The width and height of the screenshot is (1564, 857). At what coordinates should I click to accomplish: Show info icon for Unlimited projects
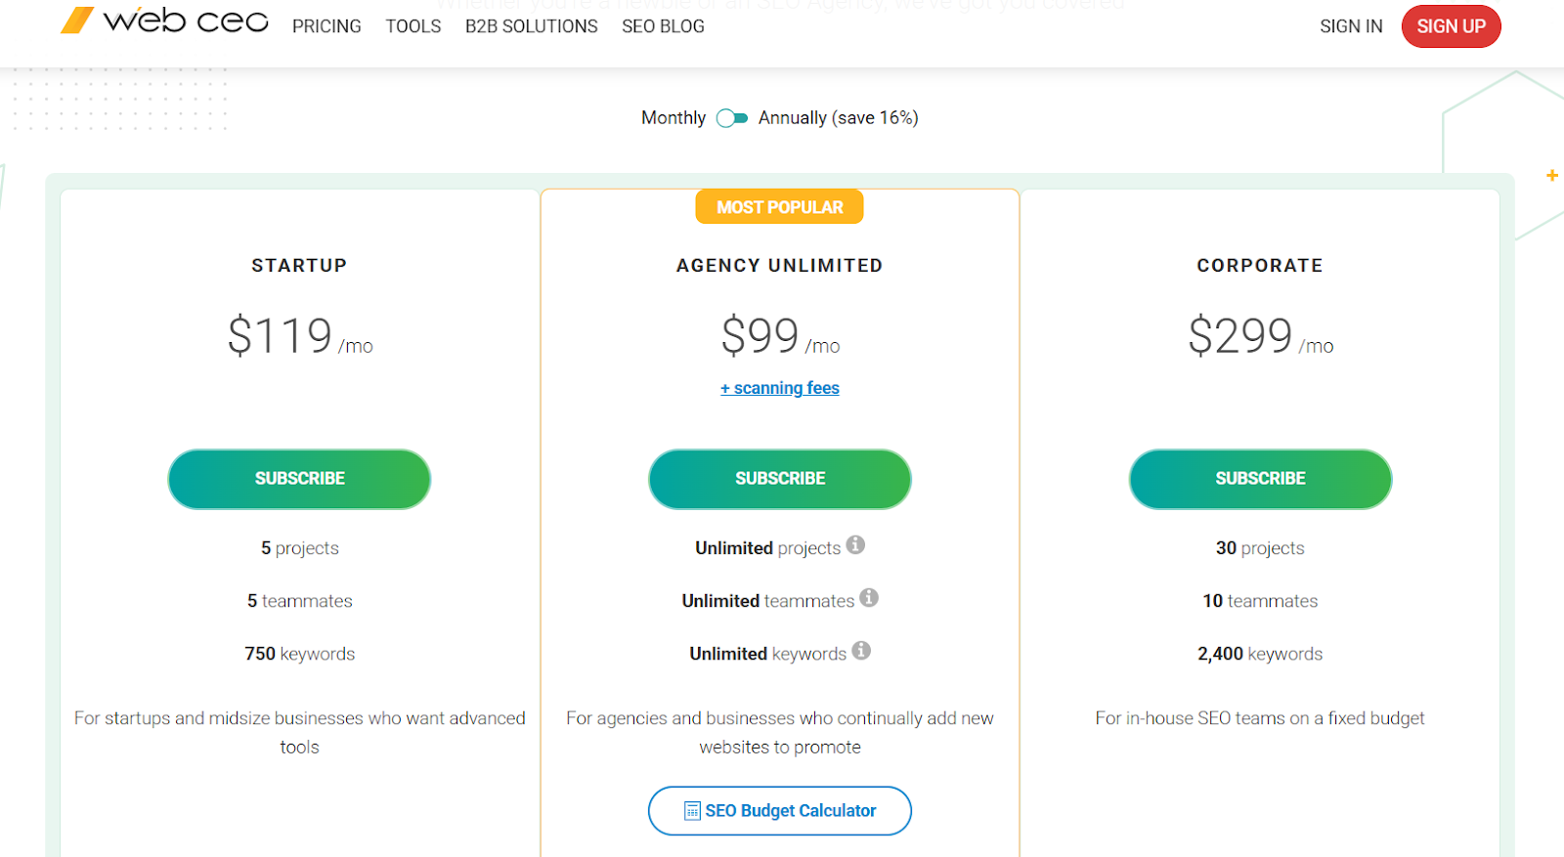tap(855, 545)
